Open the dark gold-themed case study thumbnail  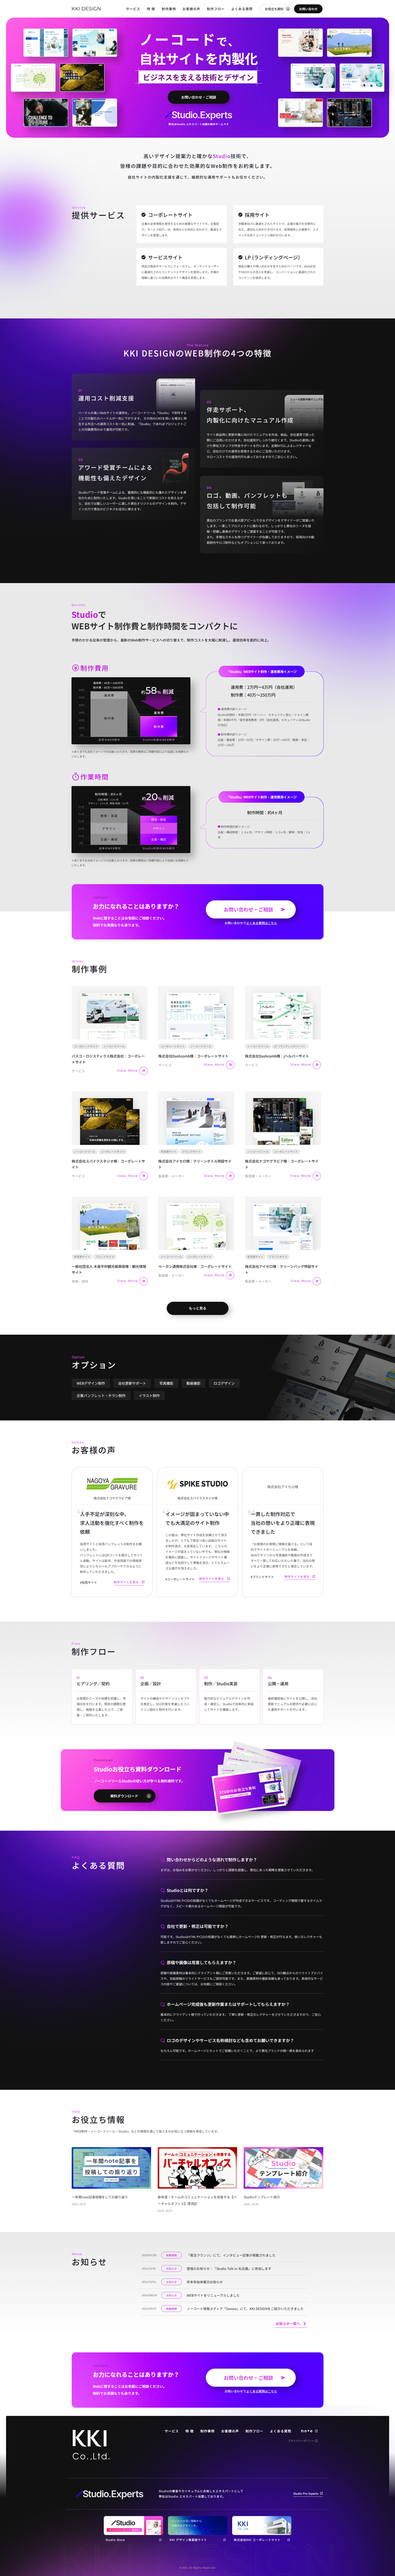[110, 1118]
